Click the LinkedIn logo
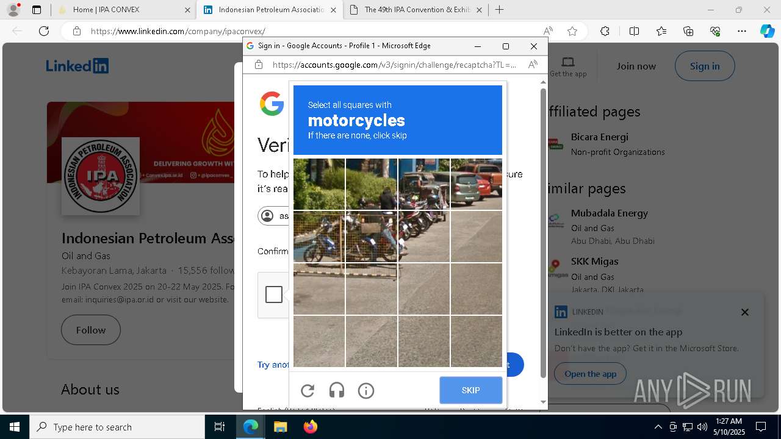The width and height of the screenshot is (781, 439). (77, 66)
